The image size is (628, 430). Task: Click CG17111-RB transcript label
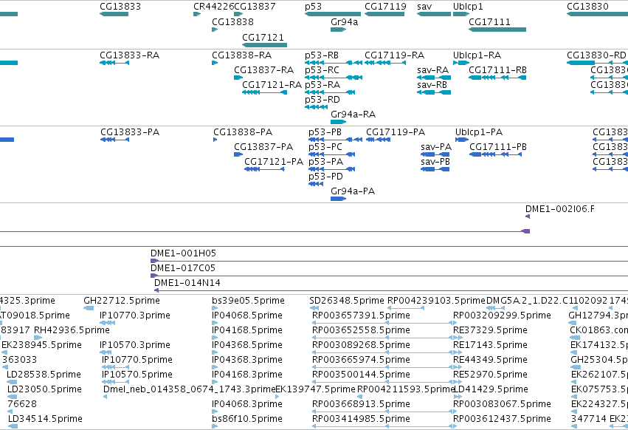(x=498, y=70)
